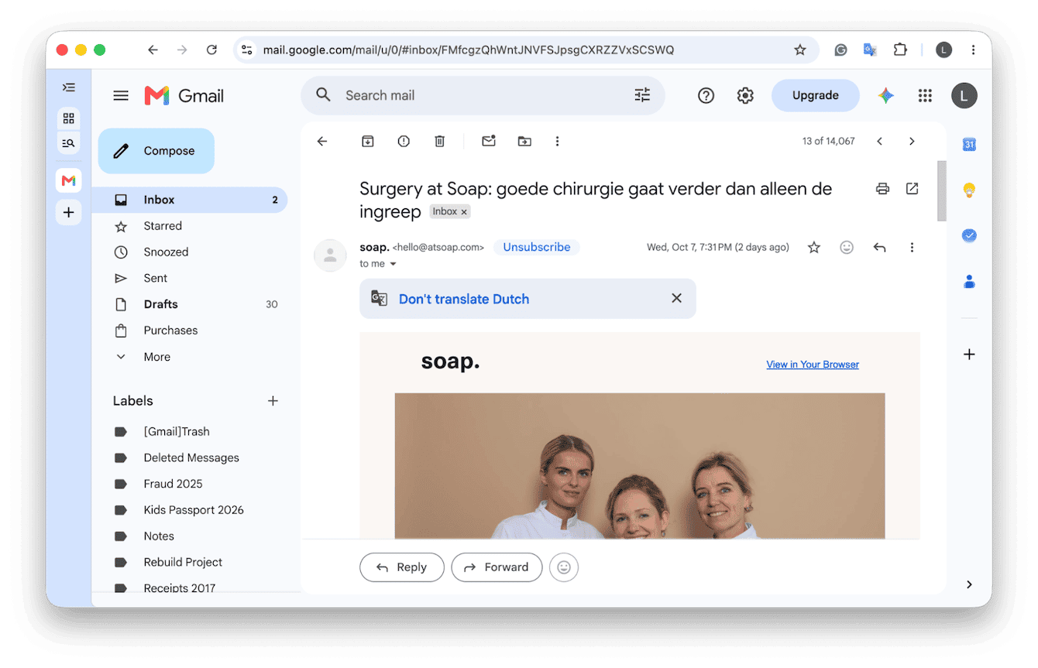The width and height of the screenshot is (1038, 668).
Task: Open the Move to folder icon
Action: 524,141
